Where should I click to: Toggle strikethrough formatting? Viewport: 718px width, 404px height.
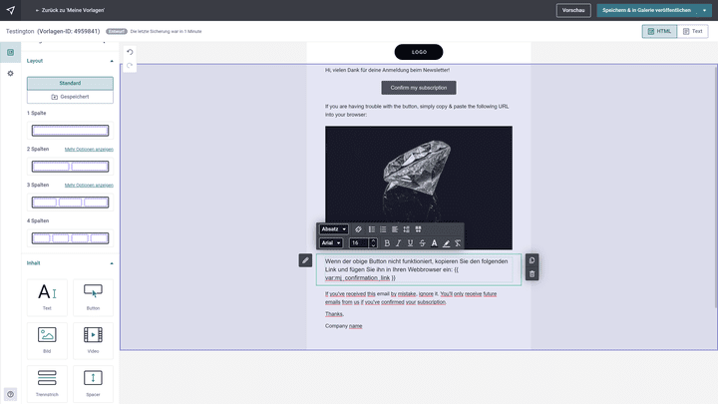point(422,243)
